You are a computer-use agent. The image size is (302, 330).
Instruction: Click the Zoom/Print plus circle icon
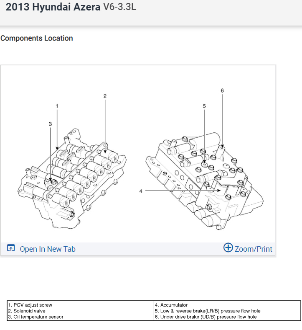[228, 247]
